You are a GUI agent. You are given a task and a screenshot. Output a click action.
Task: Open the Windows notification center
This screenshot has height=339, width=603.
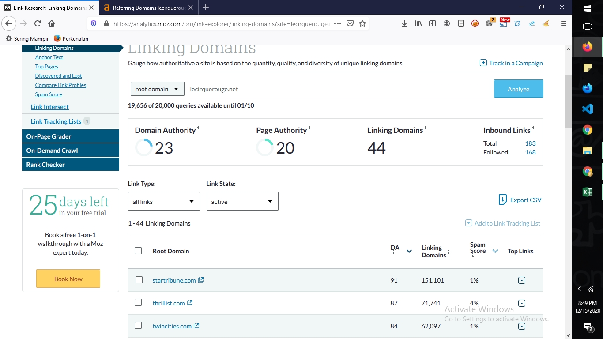pyautogui.click(x=588, y=327)
